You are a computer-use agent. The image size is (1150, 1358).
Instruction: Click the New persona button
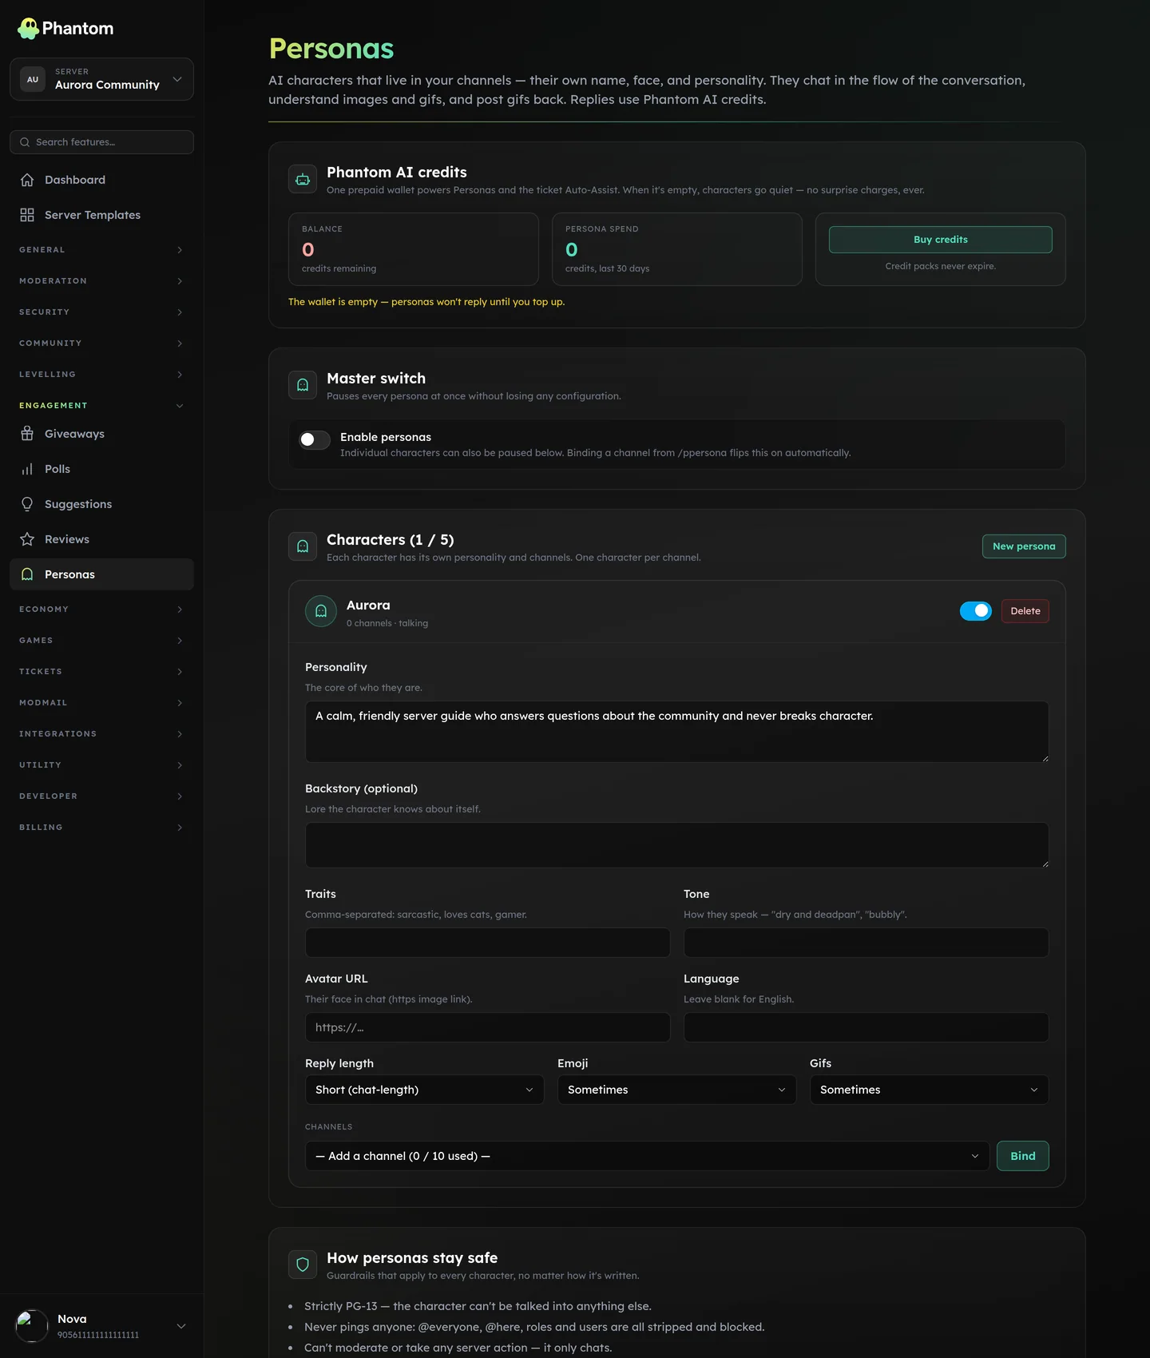click(x=1024, y=546)
